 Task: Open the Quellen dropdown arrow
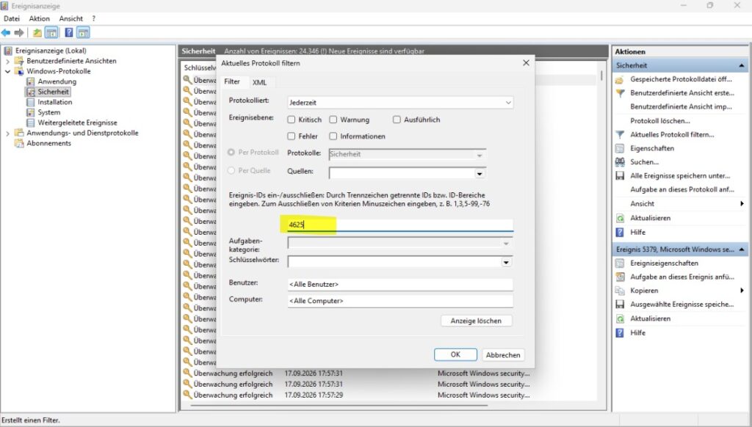pyautogui.click(x=479, y=173)
